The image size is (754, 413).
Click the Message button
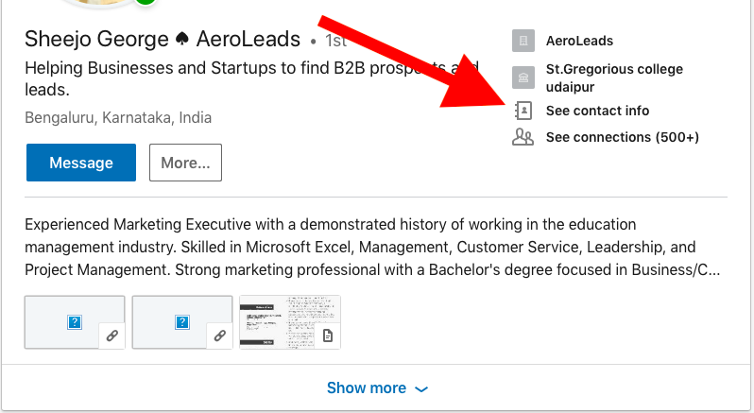tap(81, 163)
